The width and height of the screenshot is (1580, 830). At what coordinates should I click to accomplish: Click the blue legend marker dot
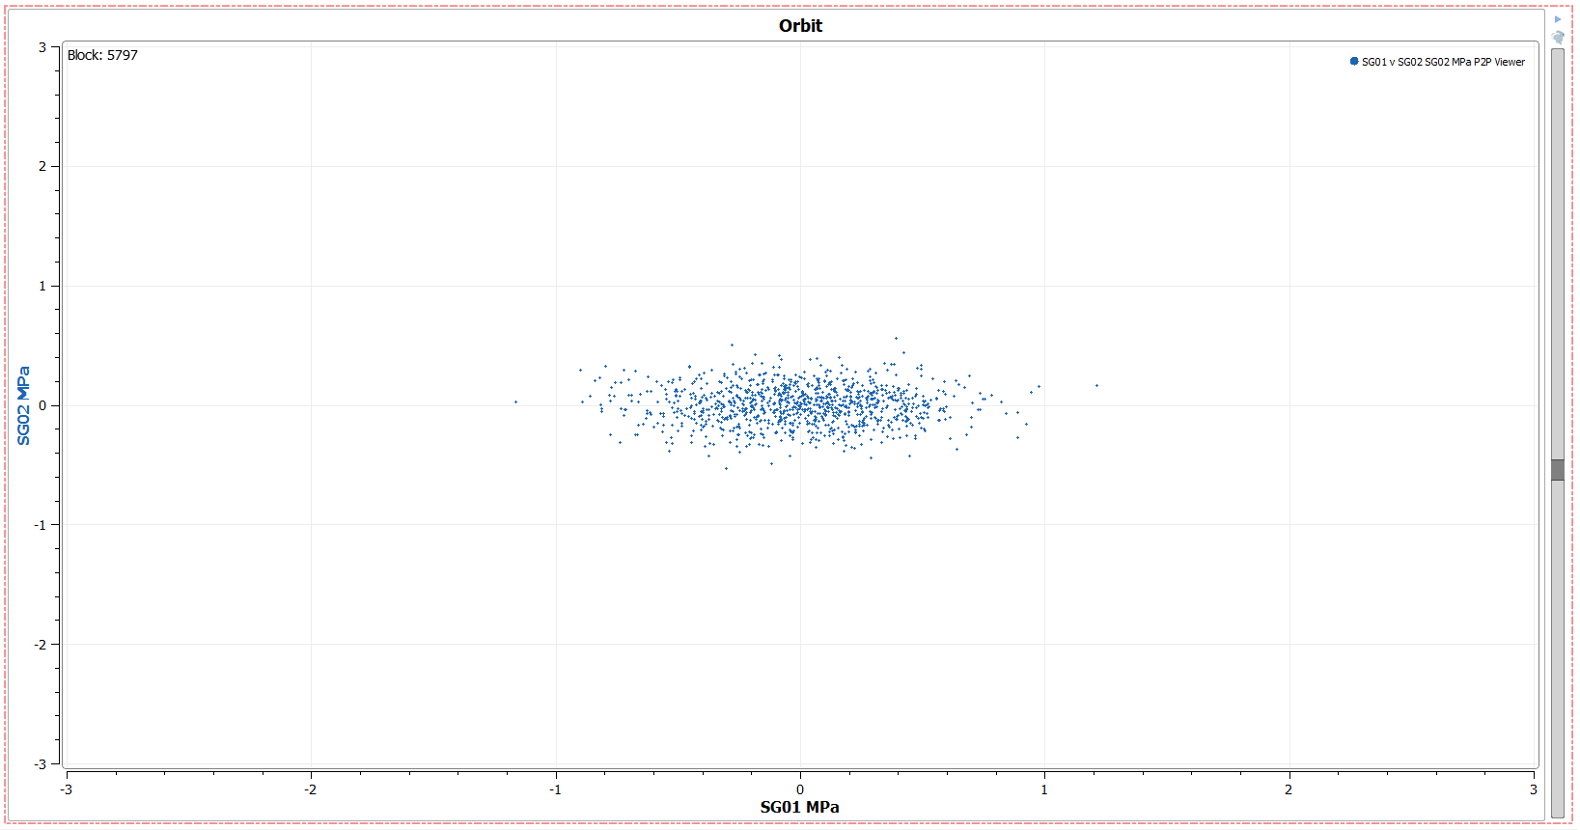coord(1354,61)
